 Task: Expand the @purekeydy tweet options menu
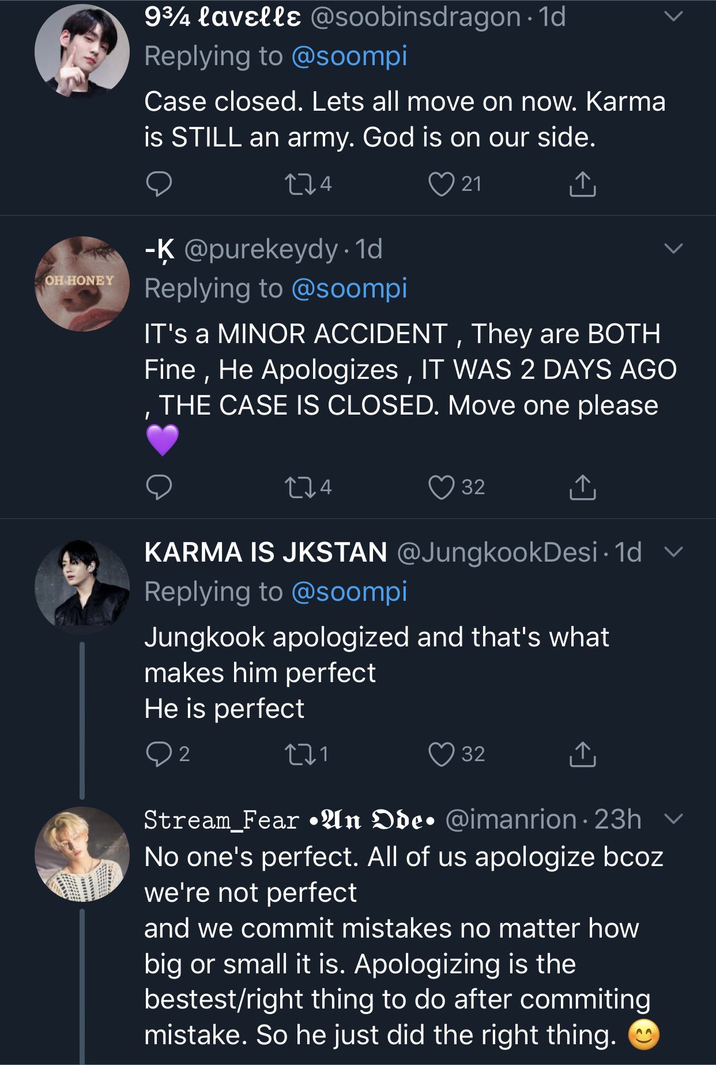(x=673, y=249)
